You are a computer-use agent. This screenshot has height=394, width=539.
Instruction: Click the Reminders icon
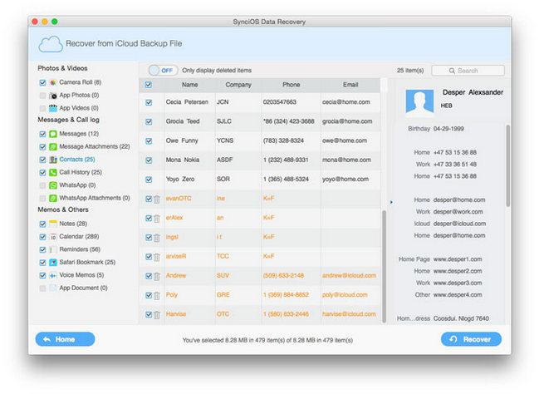[53, 249]
